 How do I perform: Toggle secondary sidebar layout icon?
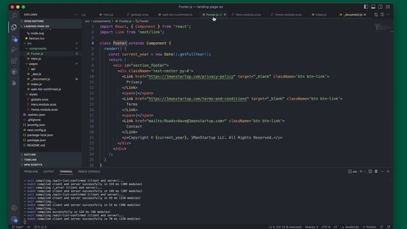(x=380, y=7)
